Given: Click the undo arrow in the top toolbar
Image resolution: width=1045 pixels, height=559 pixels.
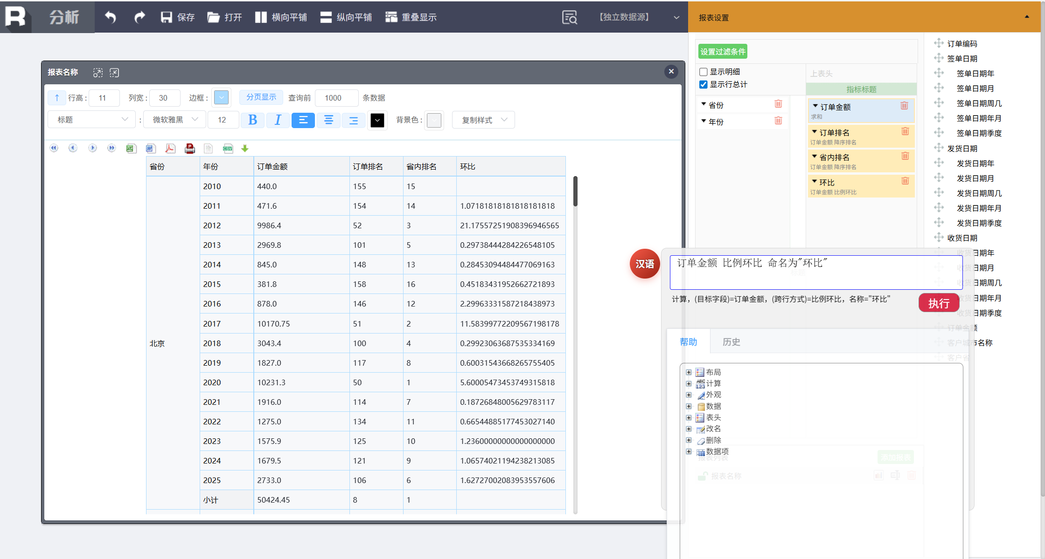Looking at the screenshot, I should point(111,17).
